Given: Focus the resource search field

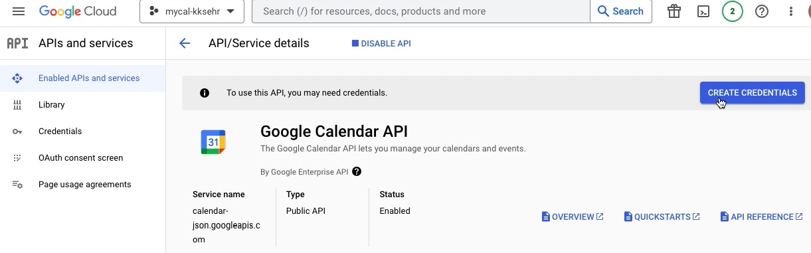Looking at the screenshot, I should [422, 11].
